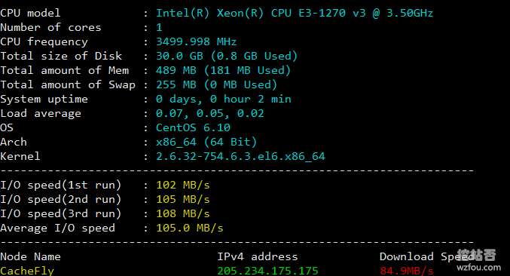Click the 'IPv4 address' column header
This screenshot has width=510, height=276.
[258, 256]
